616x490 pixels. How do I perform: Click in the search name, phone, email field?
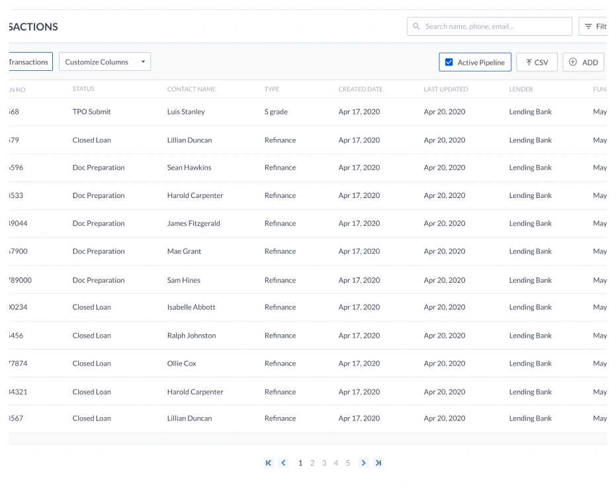[x=496, y=26]
